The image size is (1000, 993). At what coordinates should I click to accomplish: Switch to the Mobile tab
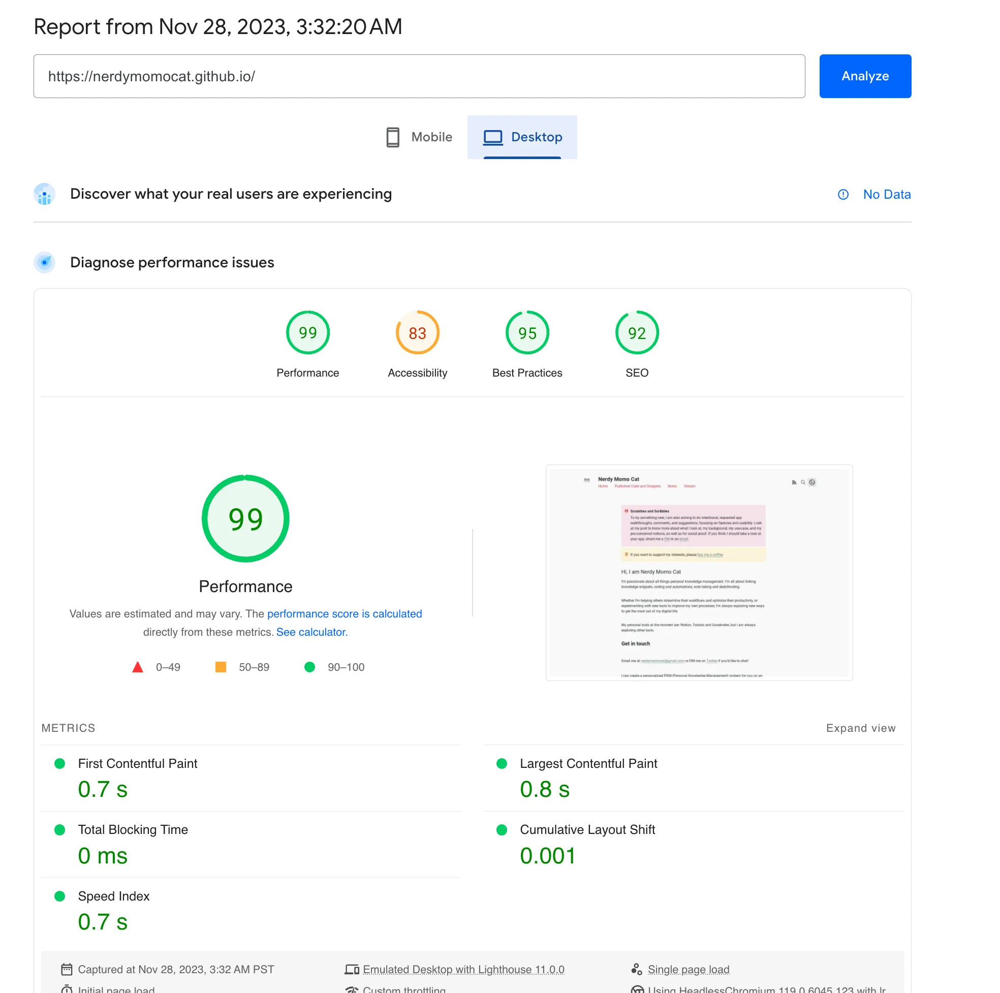click(419, 137)
